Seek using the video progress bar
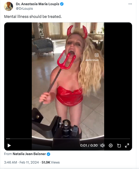139x169 pixels. point(68,139)
